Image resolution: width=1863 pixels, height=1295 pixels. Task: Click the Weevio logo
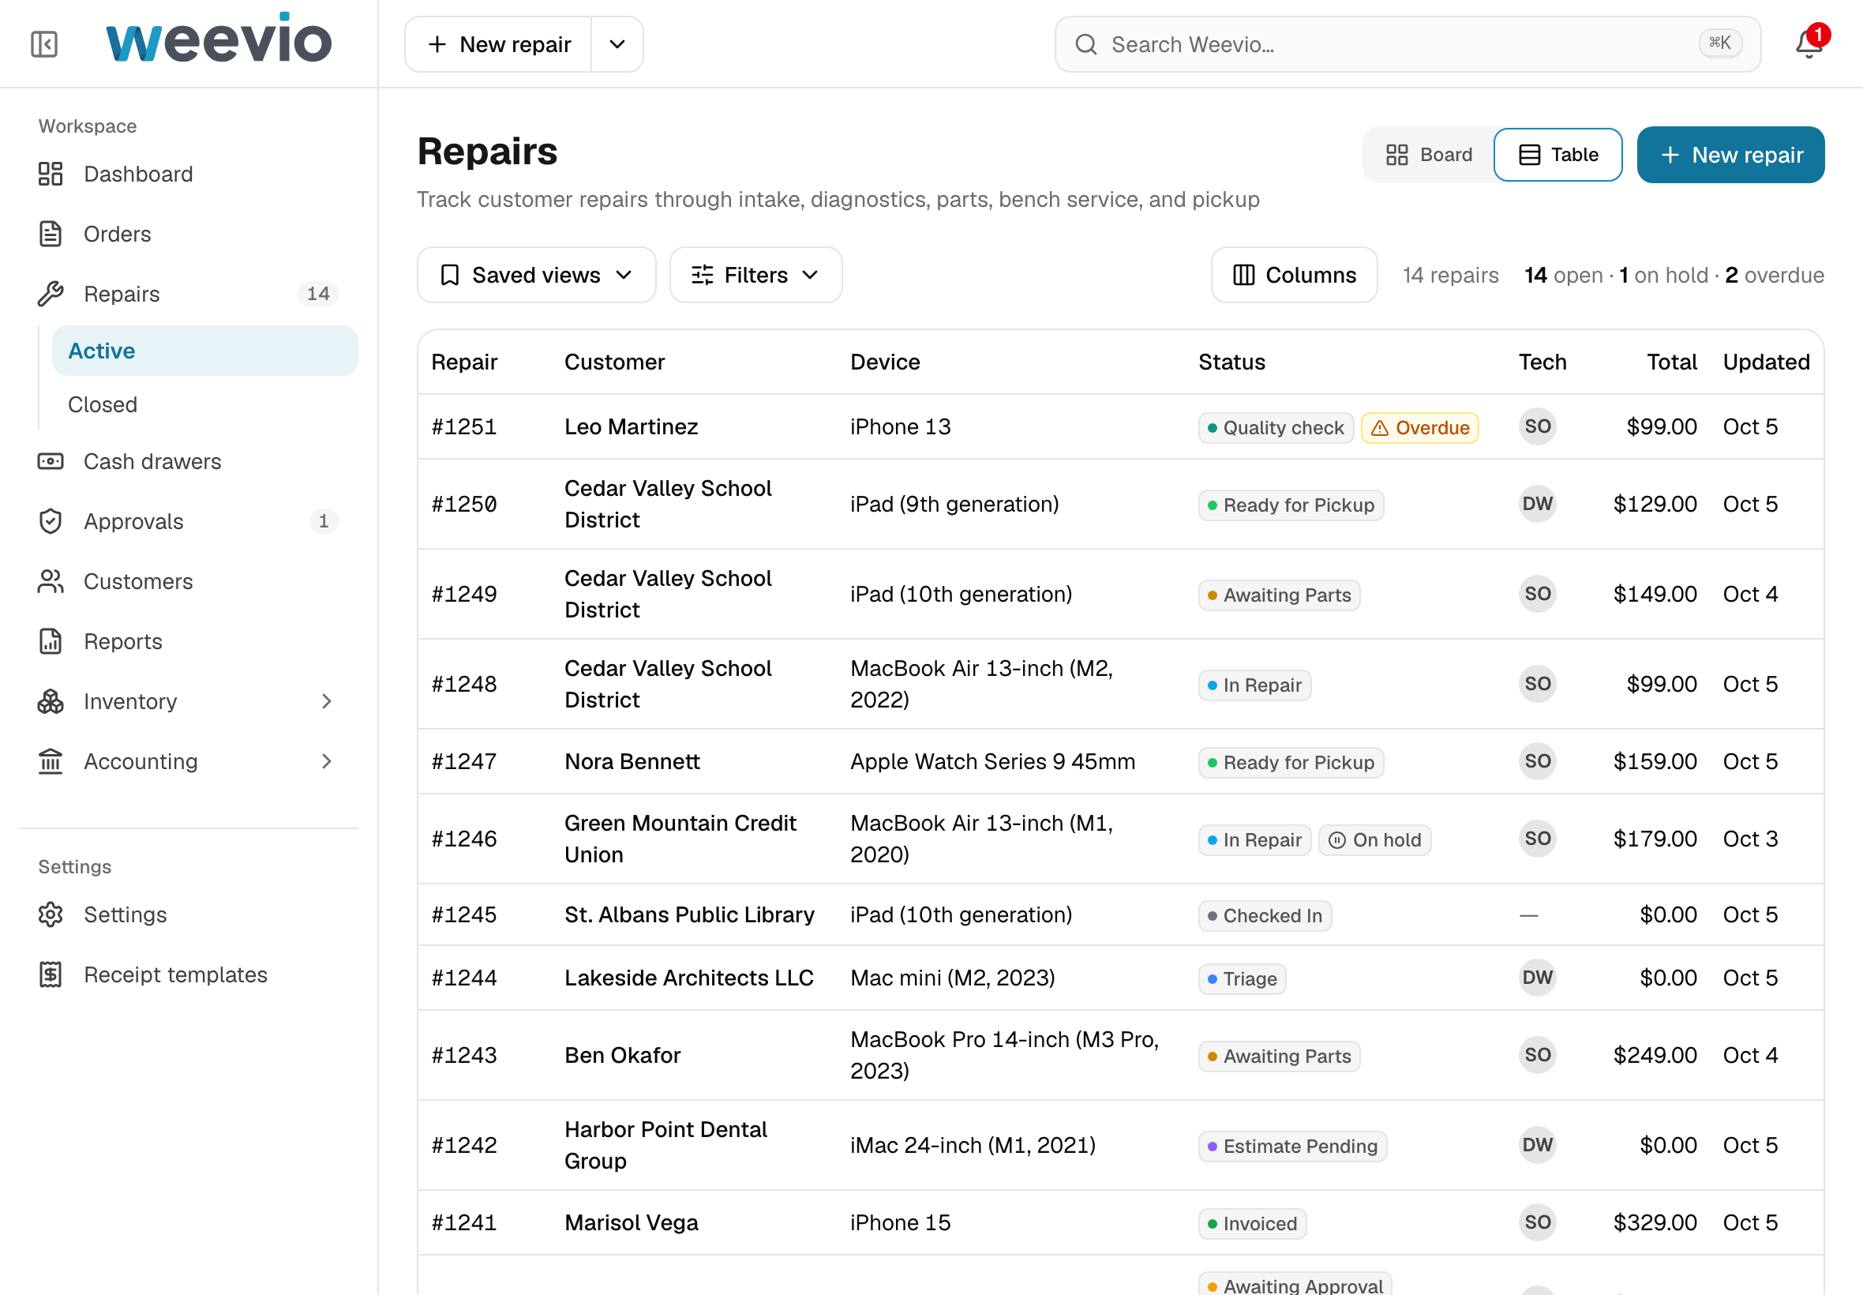[x=218, y=39]
